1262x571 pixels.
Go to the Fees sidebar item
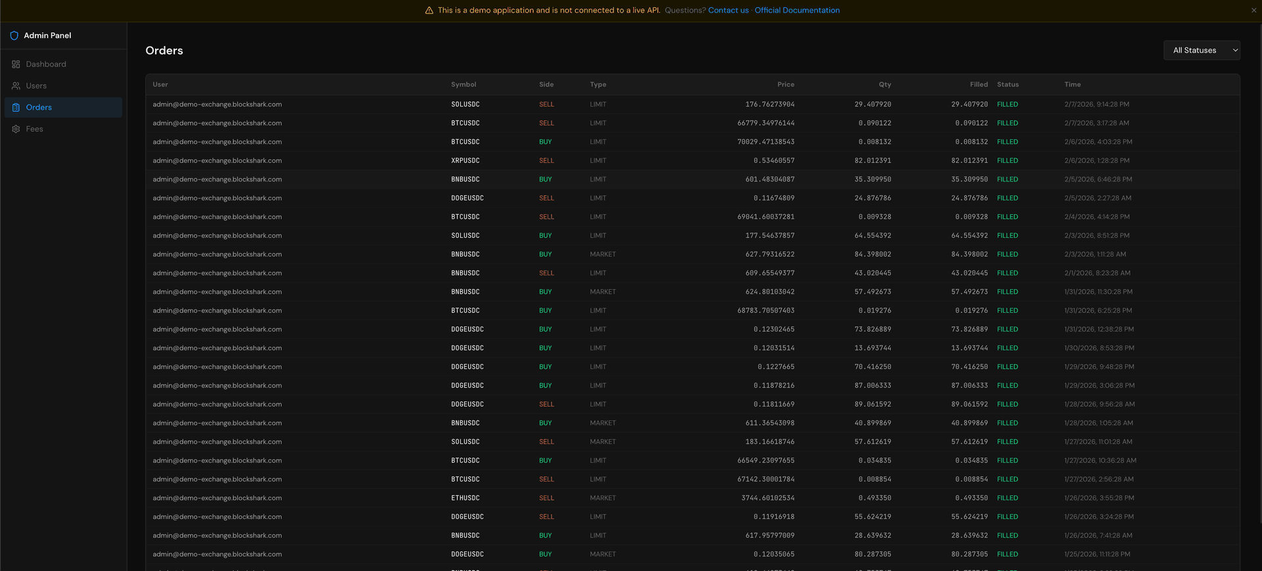point(34,129)
